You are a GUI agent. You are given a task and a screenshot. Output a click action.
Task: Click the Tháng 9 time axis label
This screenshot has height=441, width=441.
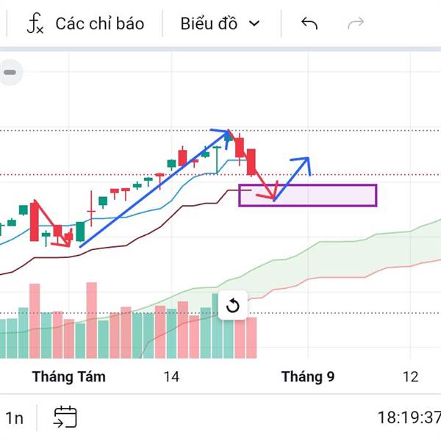[x=308, y=376]
